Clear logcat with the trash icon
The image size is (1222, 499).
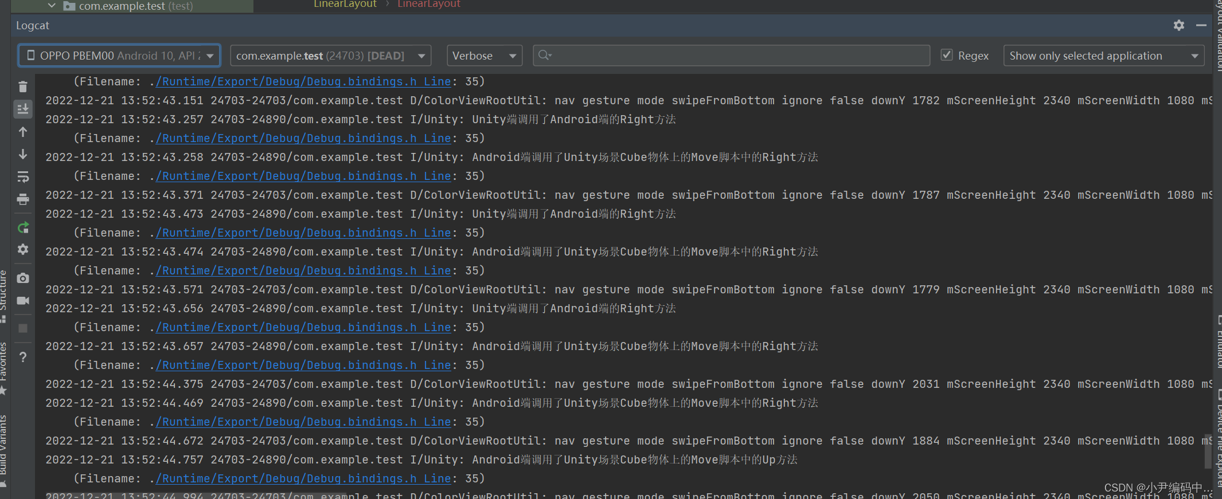point(23,87)
